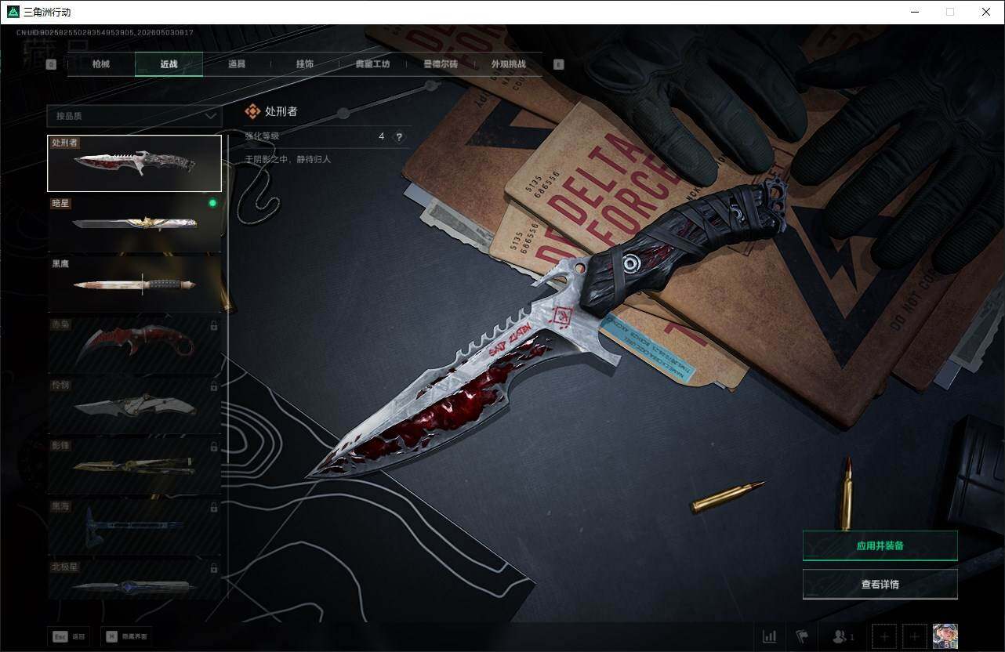Image resolution: width=1005 pixels, height=652 pixels.
Task: Click the E next-tab key icon
Action: 558,65
